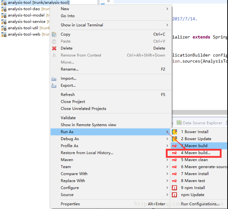Choose Refresh from the context menu
Screen dimensions: 228x209
(x=111, y=95)
